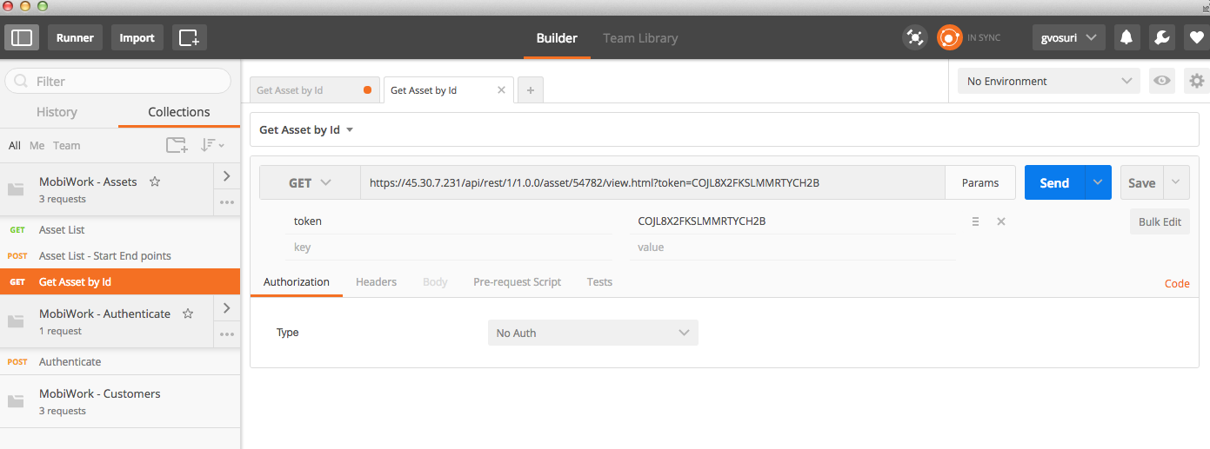The width and height of the screenshot is (1210, 449).
Task: Open the interceptor satellite icon
Action: 914,37
